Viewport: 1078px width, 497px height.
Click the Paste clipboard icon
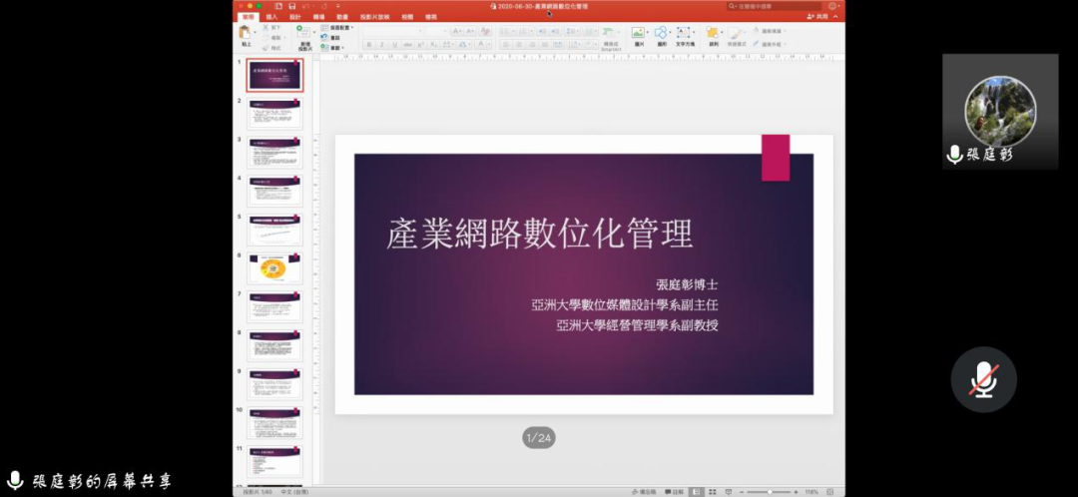(245, 32)
